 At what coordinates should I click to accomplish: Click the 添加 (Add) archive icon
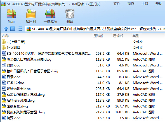(x=11, y=14)
